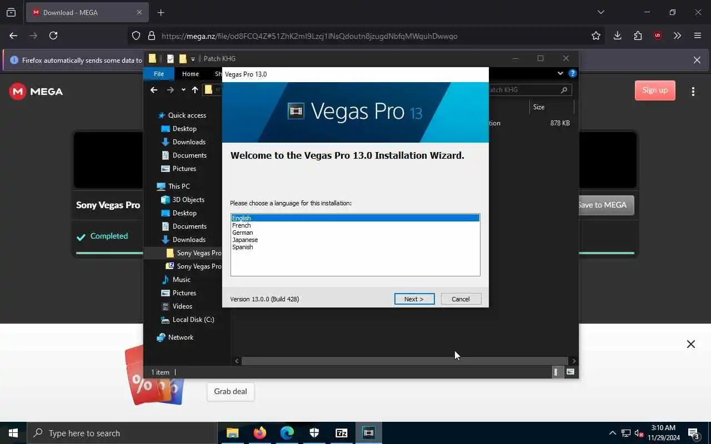
Task: Open 7-Zip from the taskbar
Action: coord(342,433)
